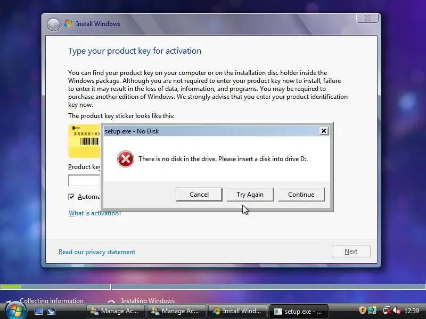Click the Cancel button in No Disk dialog

(199, 195)
